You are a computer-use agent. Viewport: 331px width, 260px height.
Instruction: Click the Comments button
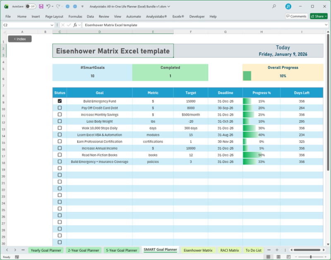pos(296,16)
